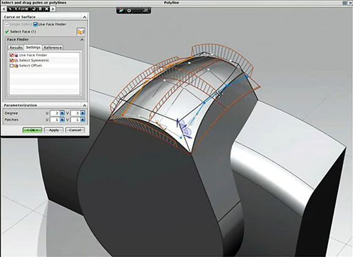Click the face selection cube icon
This screenshot has height=257, width=353.
tap(81, 31)
